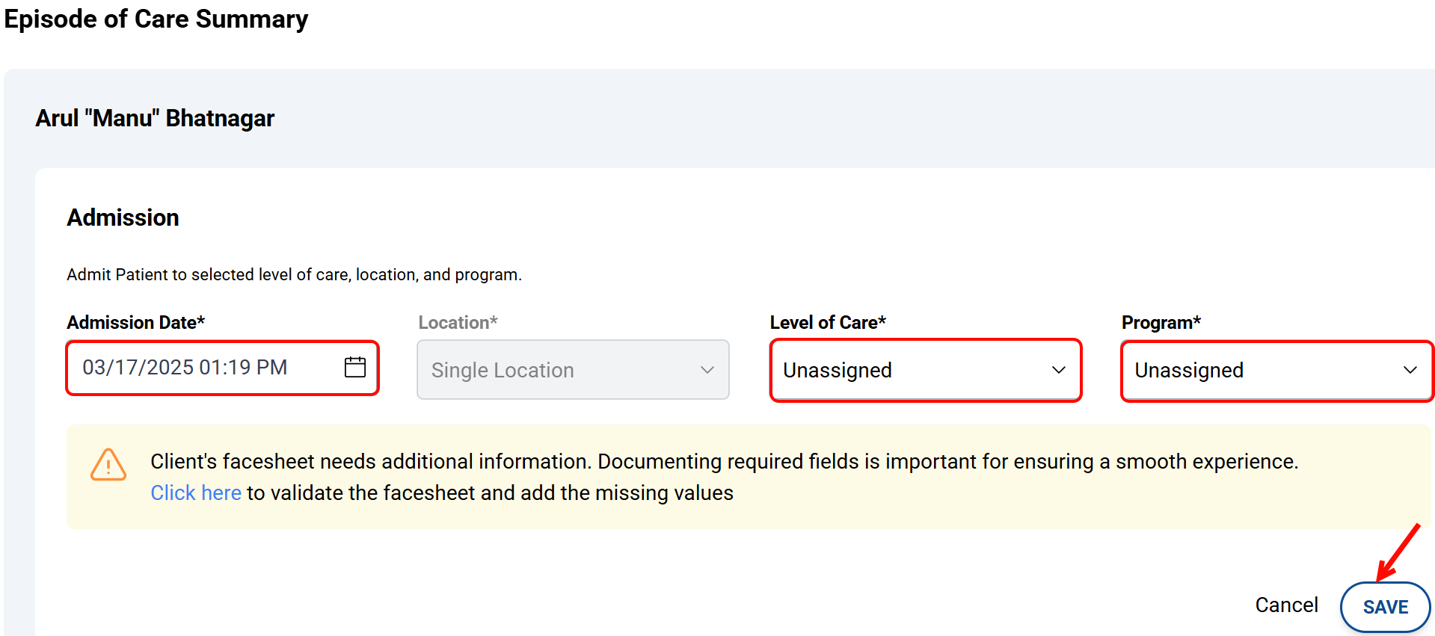Click the Episode of Care Summary heading
1435x636 pixels.
[156, 19]
